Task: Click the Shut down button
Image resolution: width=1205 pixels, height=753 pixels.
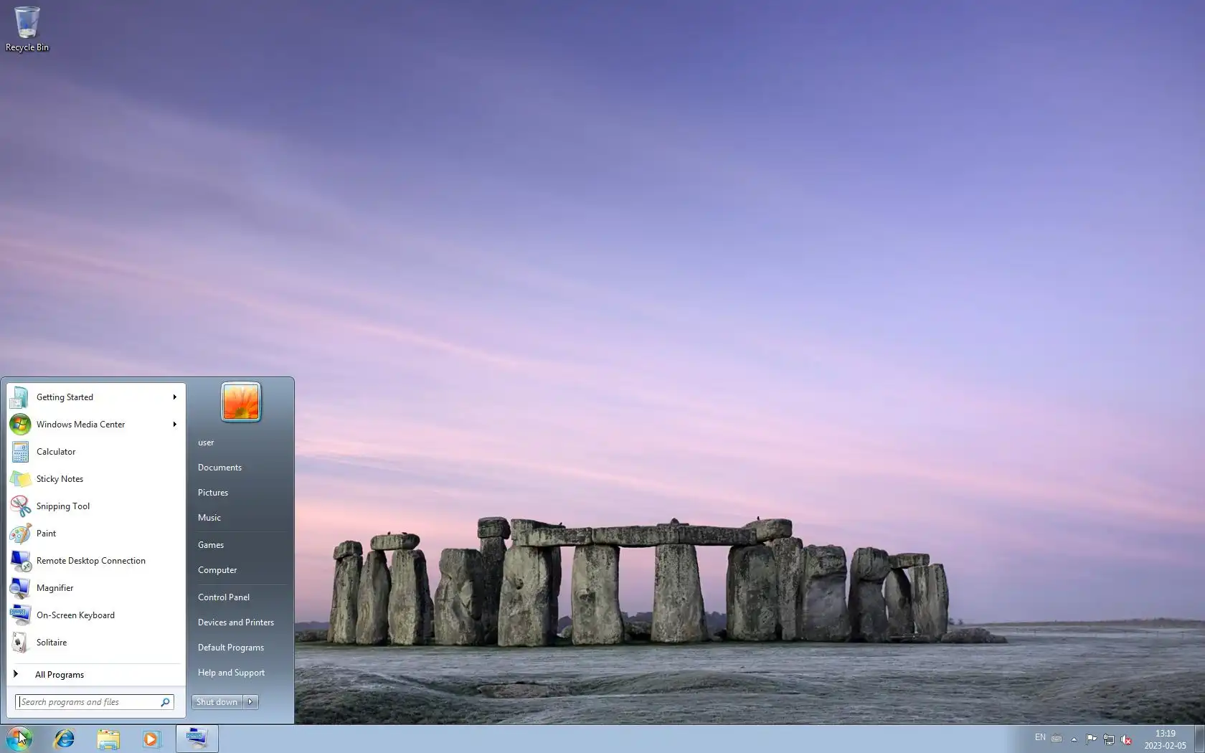Action: [217, 702]
